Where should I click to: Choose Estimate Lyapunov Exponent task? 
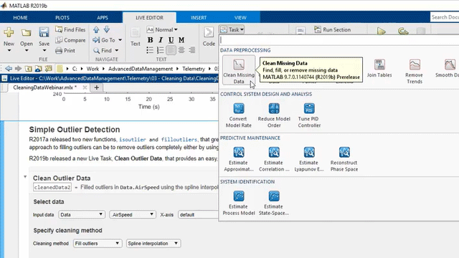(309, 159)
